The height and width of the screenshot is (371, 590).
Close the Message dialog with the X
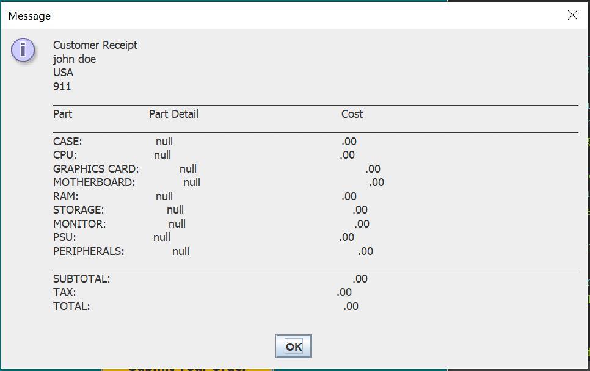[572, 16]
